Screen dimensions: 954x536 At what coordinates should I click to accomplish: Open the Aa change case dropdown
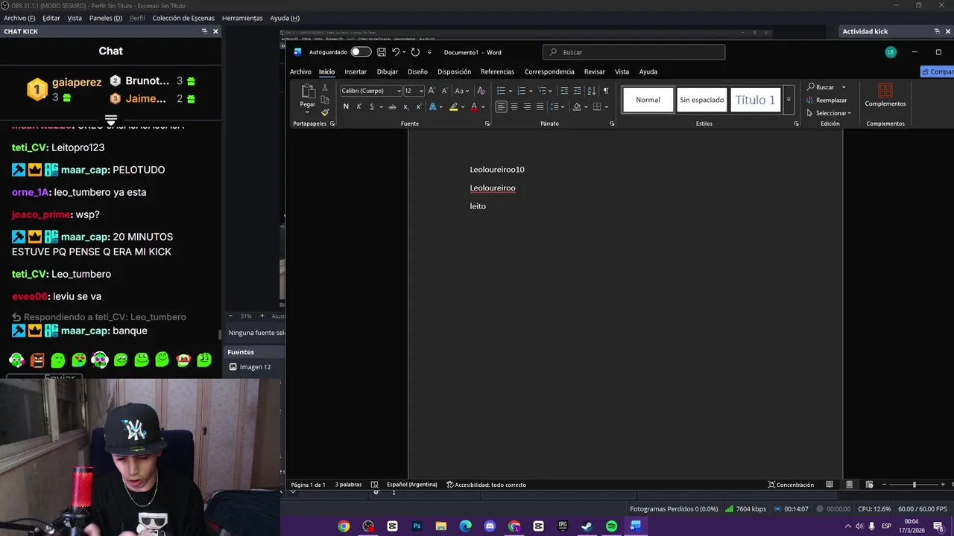coord(461,91)
